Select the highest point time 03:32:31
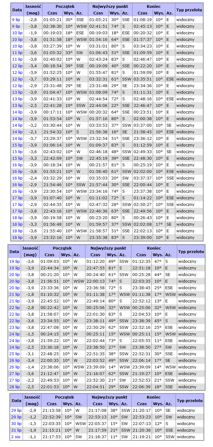 pyautogui.click(x=98, y=79)
